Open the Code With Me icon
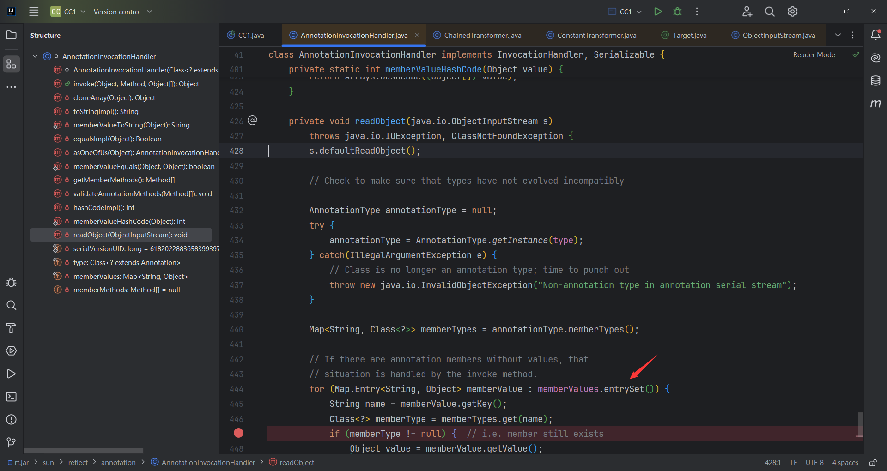 [x=747, y=12]
